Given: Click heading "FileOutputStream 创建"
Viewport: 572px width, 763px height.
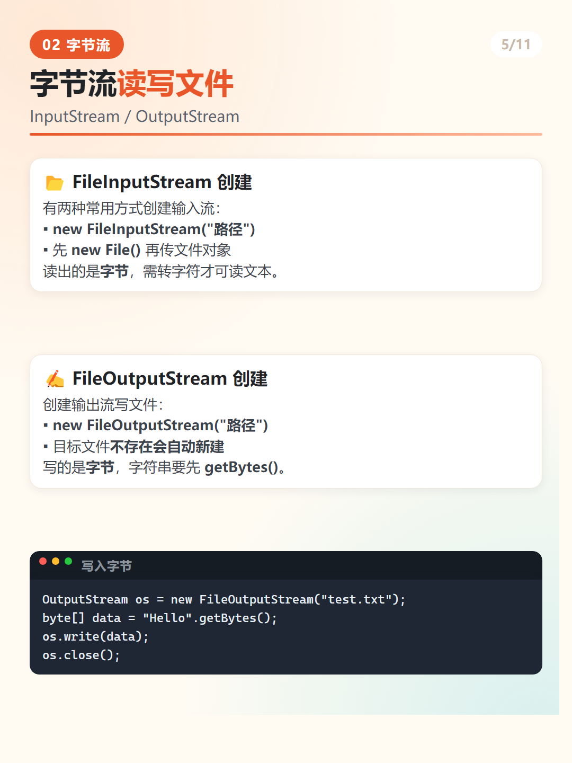Looking at the screenshot, I should [170, 379].
